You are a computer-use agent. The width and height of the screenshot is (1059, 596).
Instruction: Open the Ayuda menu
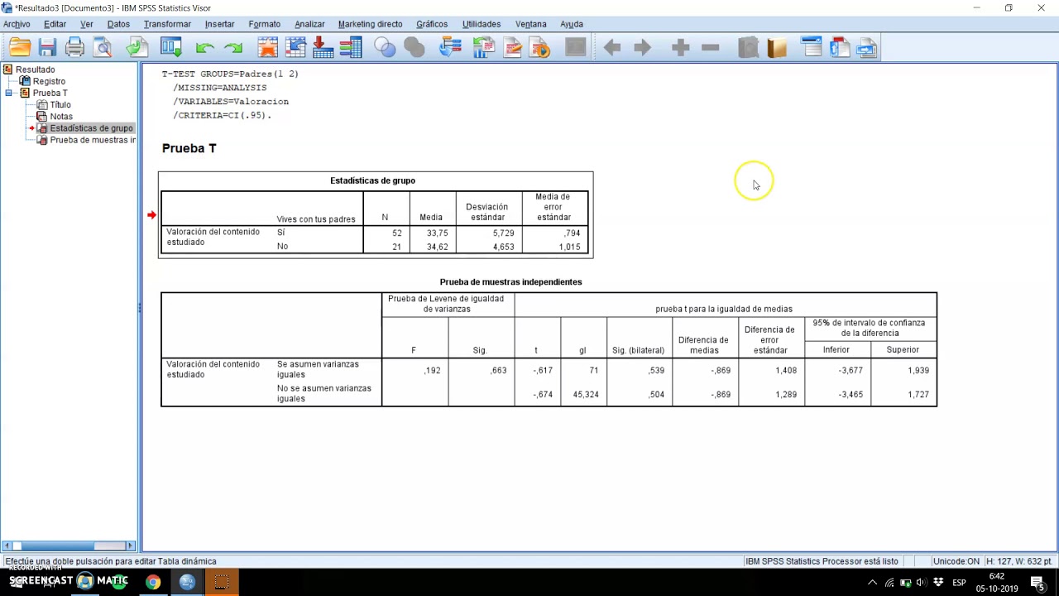point(572,24)
